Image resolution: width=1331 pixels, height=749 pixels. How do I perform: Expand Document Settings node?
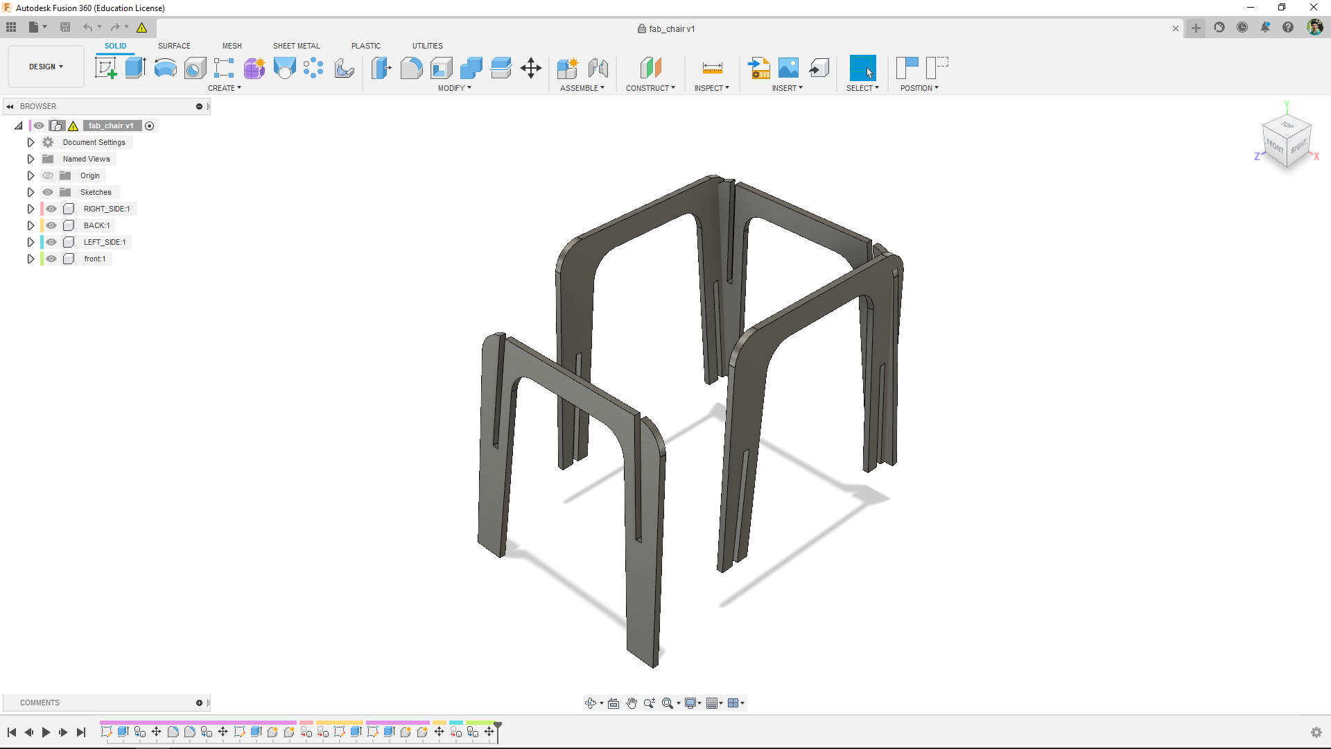click(31, 142)
